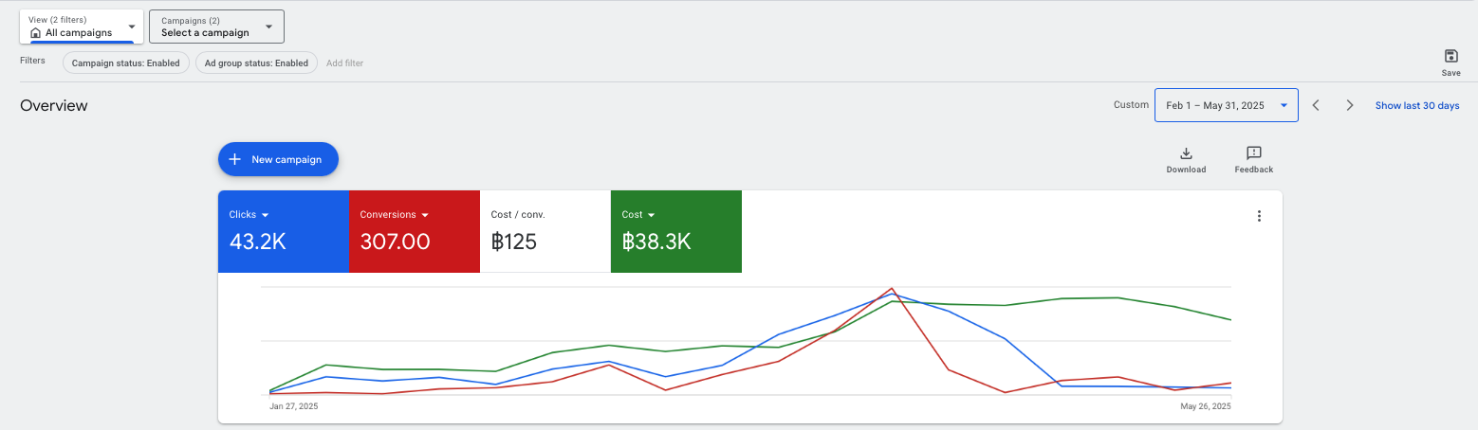Screen dimensions: 1478x430
Task: Expand the Clicks metric dropdown arrow
Action: point(266,215)
